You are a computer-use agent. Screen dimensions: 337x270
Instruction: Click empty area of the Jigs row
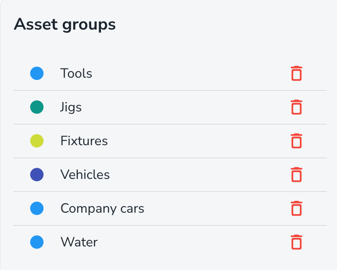[x=185, y=107]
